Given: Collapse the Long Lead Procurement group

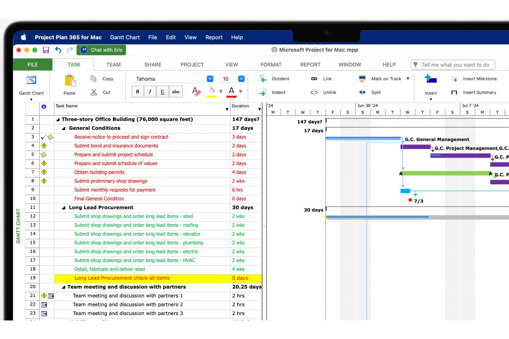Looking at the screenshot, I should (x=64, y=208).
